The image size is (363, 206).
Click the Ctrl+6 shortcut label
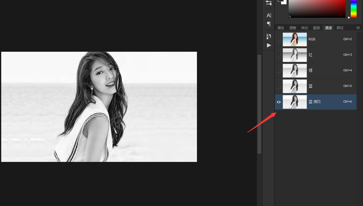(347, 102)
